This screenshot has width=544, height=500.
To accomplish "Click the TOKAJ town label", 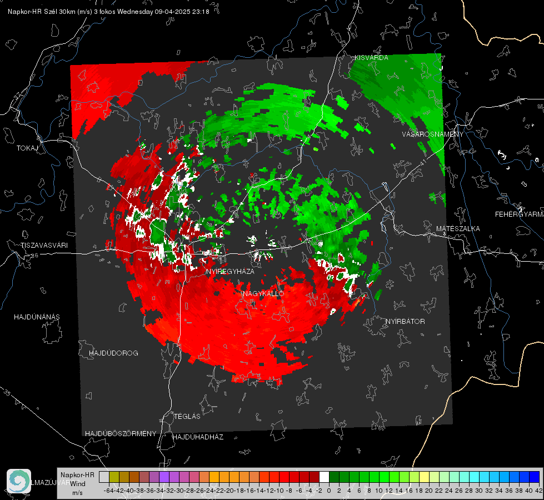I will 27,148.
